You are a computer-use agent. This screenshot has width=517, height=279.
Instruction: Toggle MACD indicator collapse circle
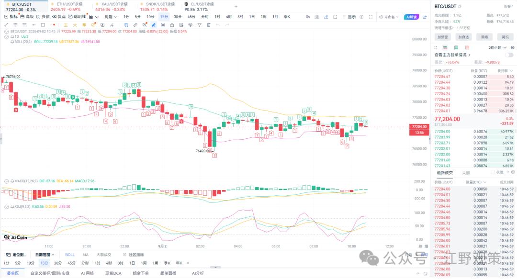[6, 181]
